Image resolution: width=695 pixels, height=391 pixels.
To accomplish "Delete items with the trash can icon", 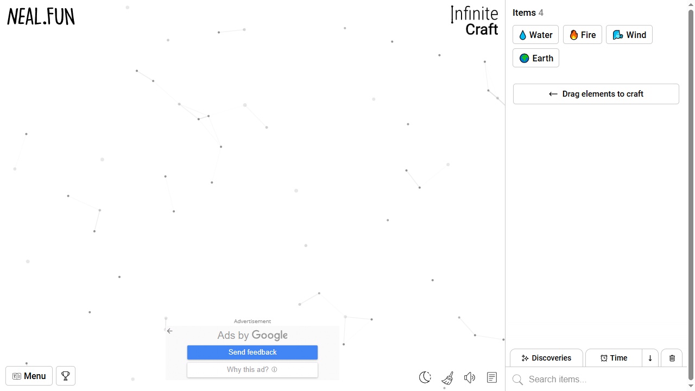I will pos(672,358).
